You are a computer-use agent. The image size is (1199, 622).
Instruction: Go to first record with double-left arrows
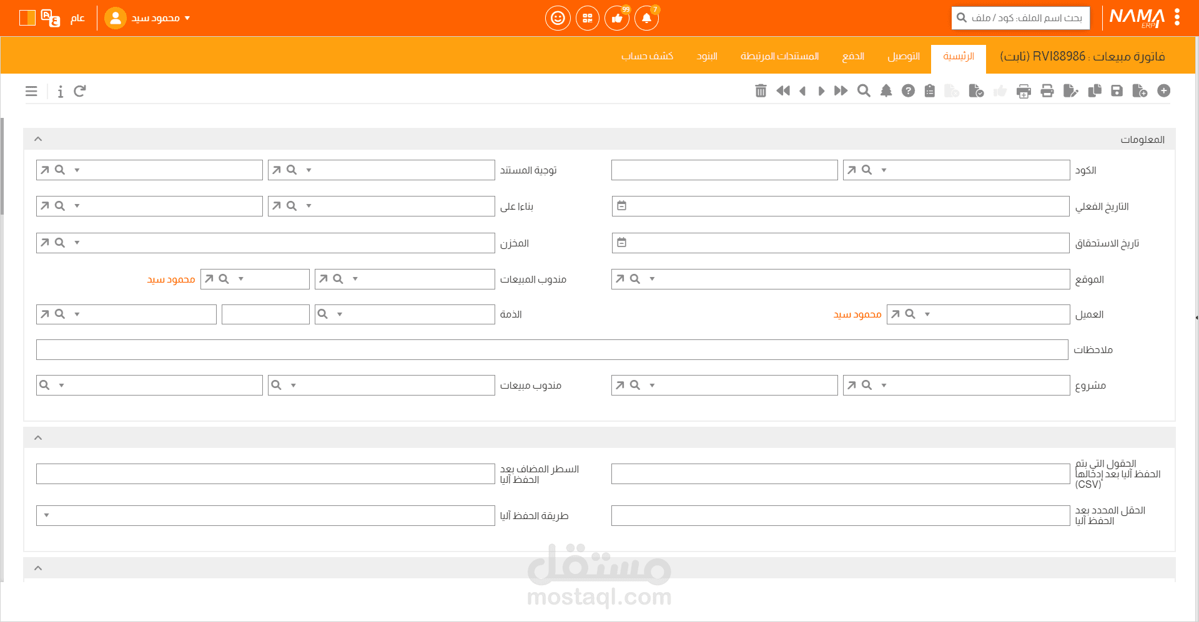click(783, 91)
